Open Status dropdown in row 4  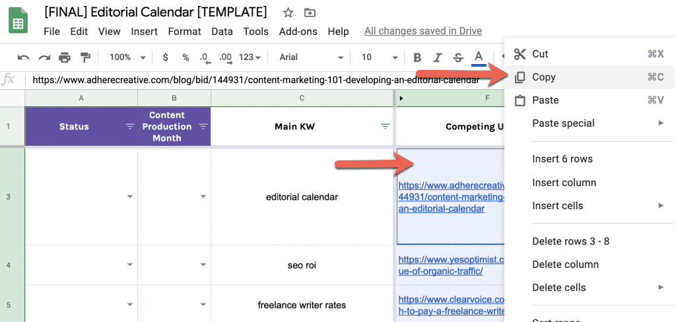tap(129, 265)
